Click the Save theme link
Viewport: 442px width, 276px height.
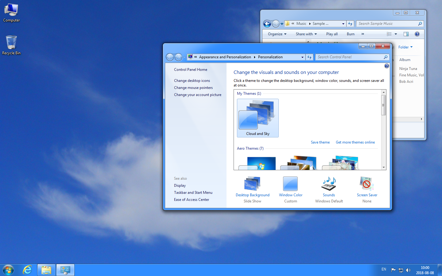(320, 142)
